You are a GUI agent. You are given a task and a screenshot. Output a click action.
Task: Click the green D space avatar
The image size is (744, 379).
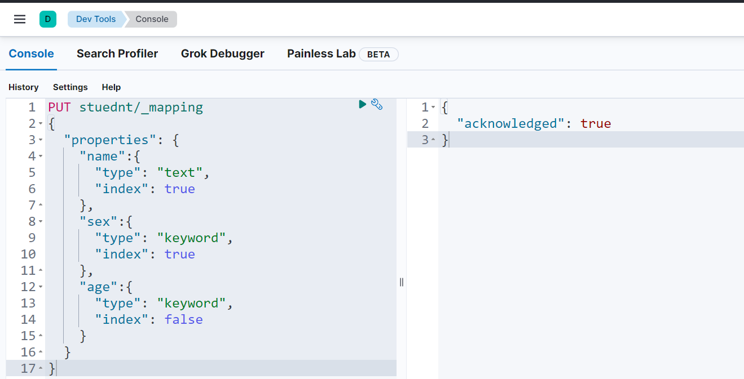point(47,19)
